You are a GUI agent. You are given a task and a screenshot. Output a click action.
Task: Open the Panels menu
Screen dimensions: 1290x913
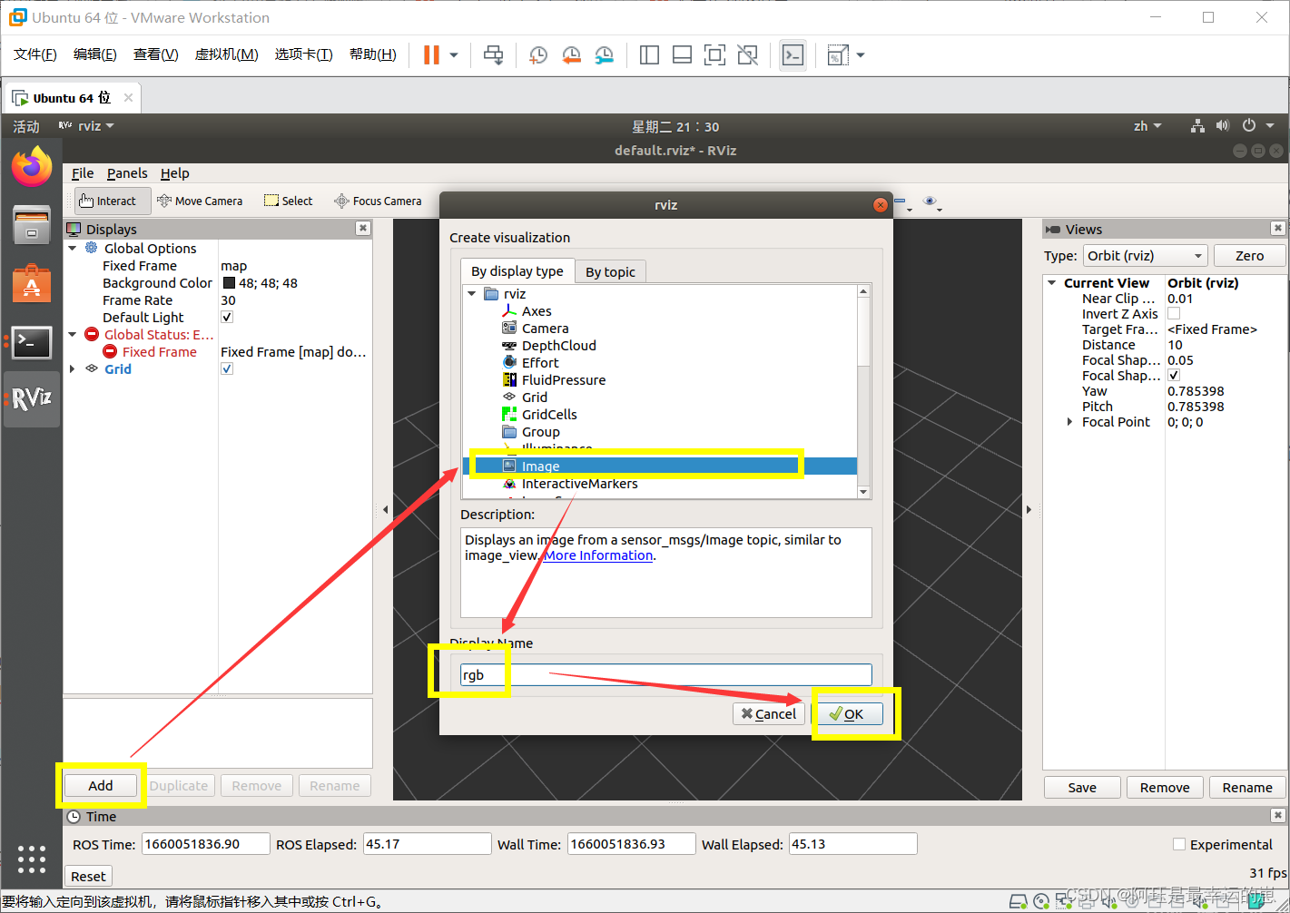coord(127,173)
